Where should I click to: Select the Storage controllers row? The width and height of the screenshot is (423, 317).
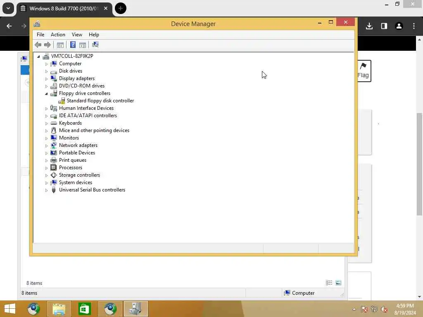[x=79, y=175]
